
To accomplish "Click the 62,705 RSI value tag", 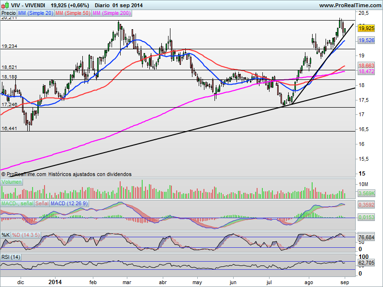I will pos(366,263).
